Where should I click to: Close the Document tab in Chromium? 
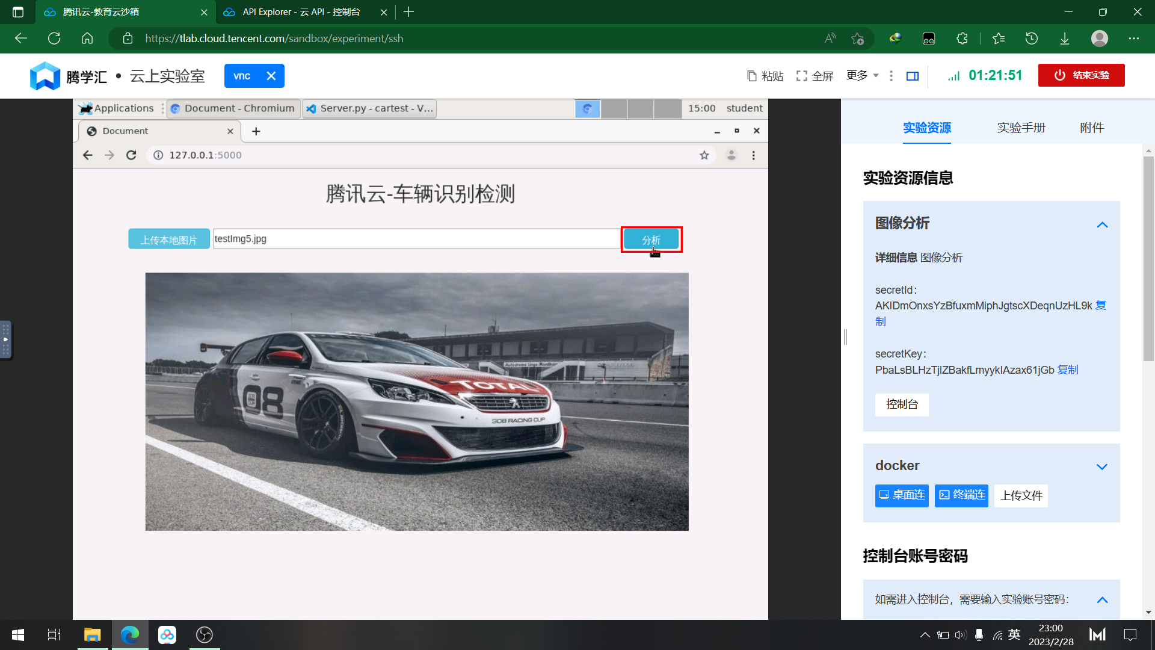(x=230, y=131)
